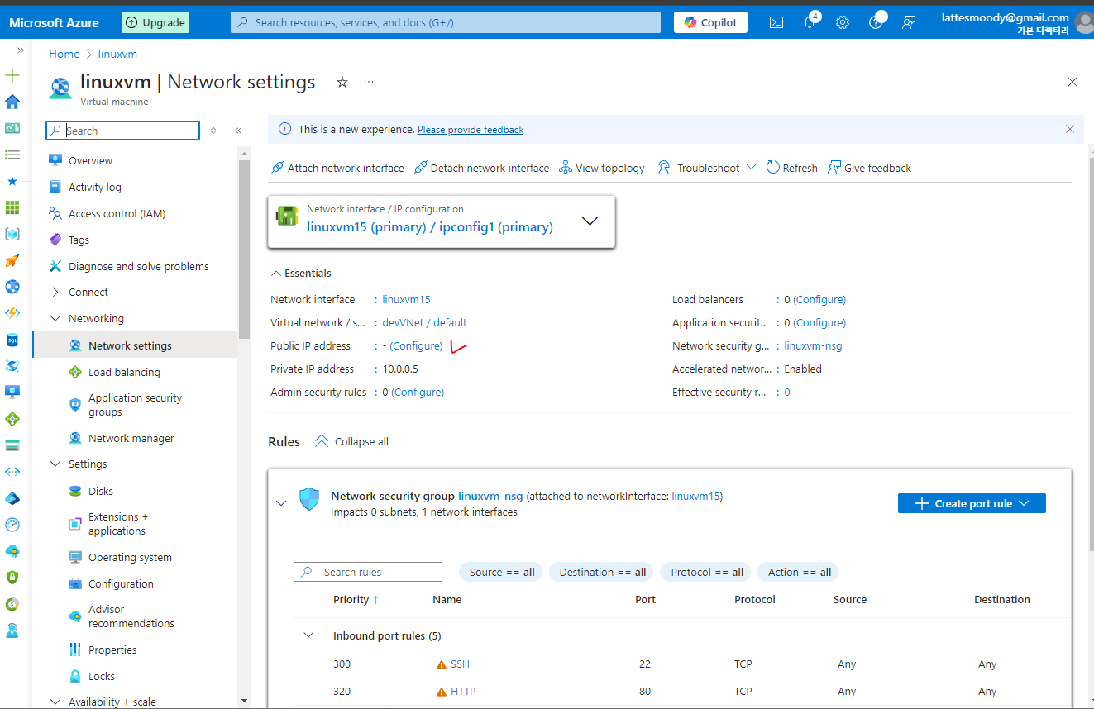The height and width of the screenshot is (709, 1094).
Task: Open the Source == all filter
Action: [x=501, y=572]
